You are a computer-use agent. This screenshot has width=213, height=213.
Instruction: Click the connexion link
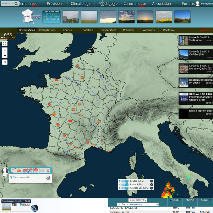pyautogui.click(x=207, y=4)
